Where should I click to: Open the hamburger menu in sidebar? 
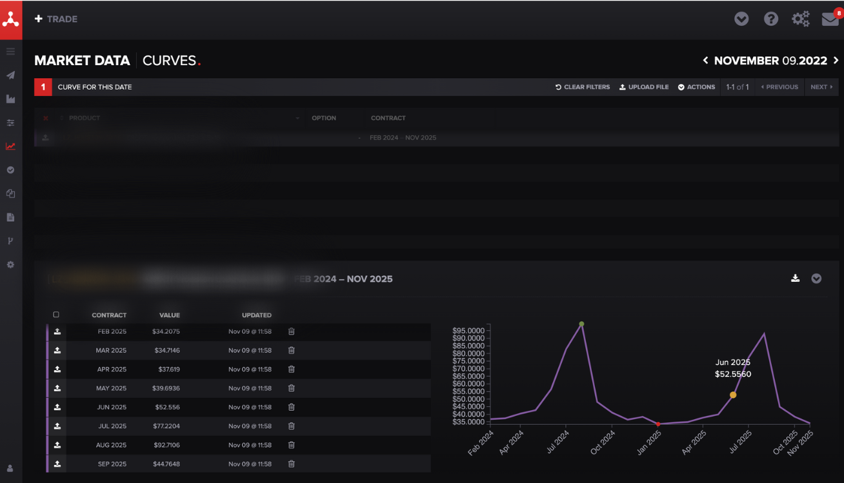10,52
